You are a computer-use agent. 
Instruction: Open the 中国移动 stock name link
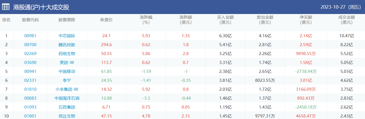click(67, 72)
